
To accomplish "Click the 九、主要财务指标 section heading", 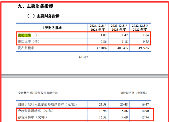I will tap(35, 6).
